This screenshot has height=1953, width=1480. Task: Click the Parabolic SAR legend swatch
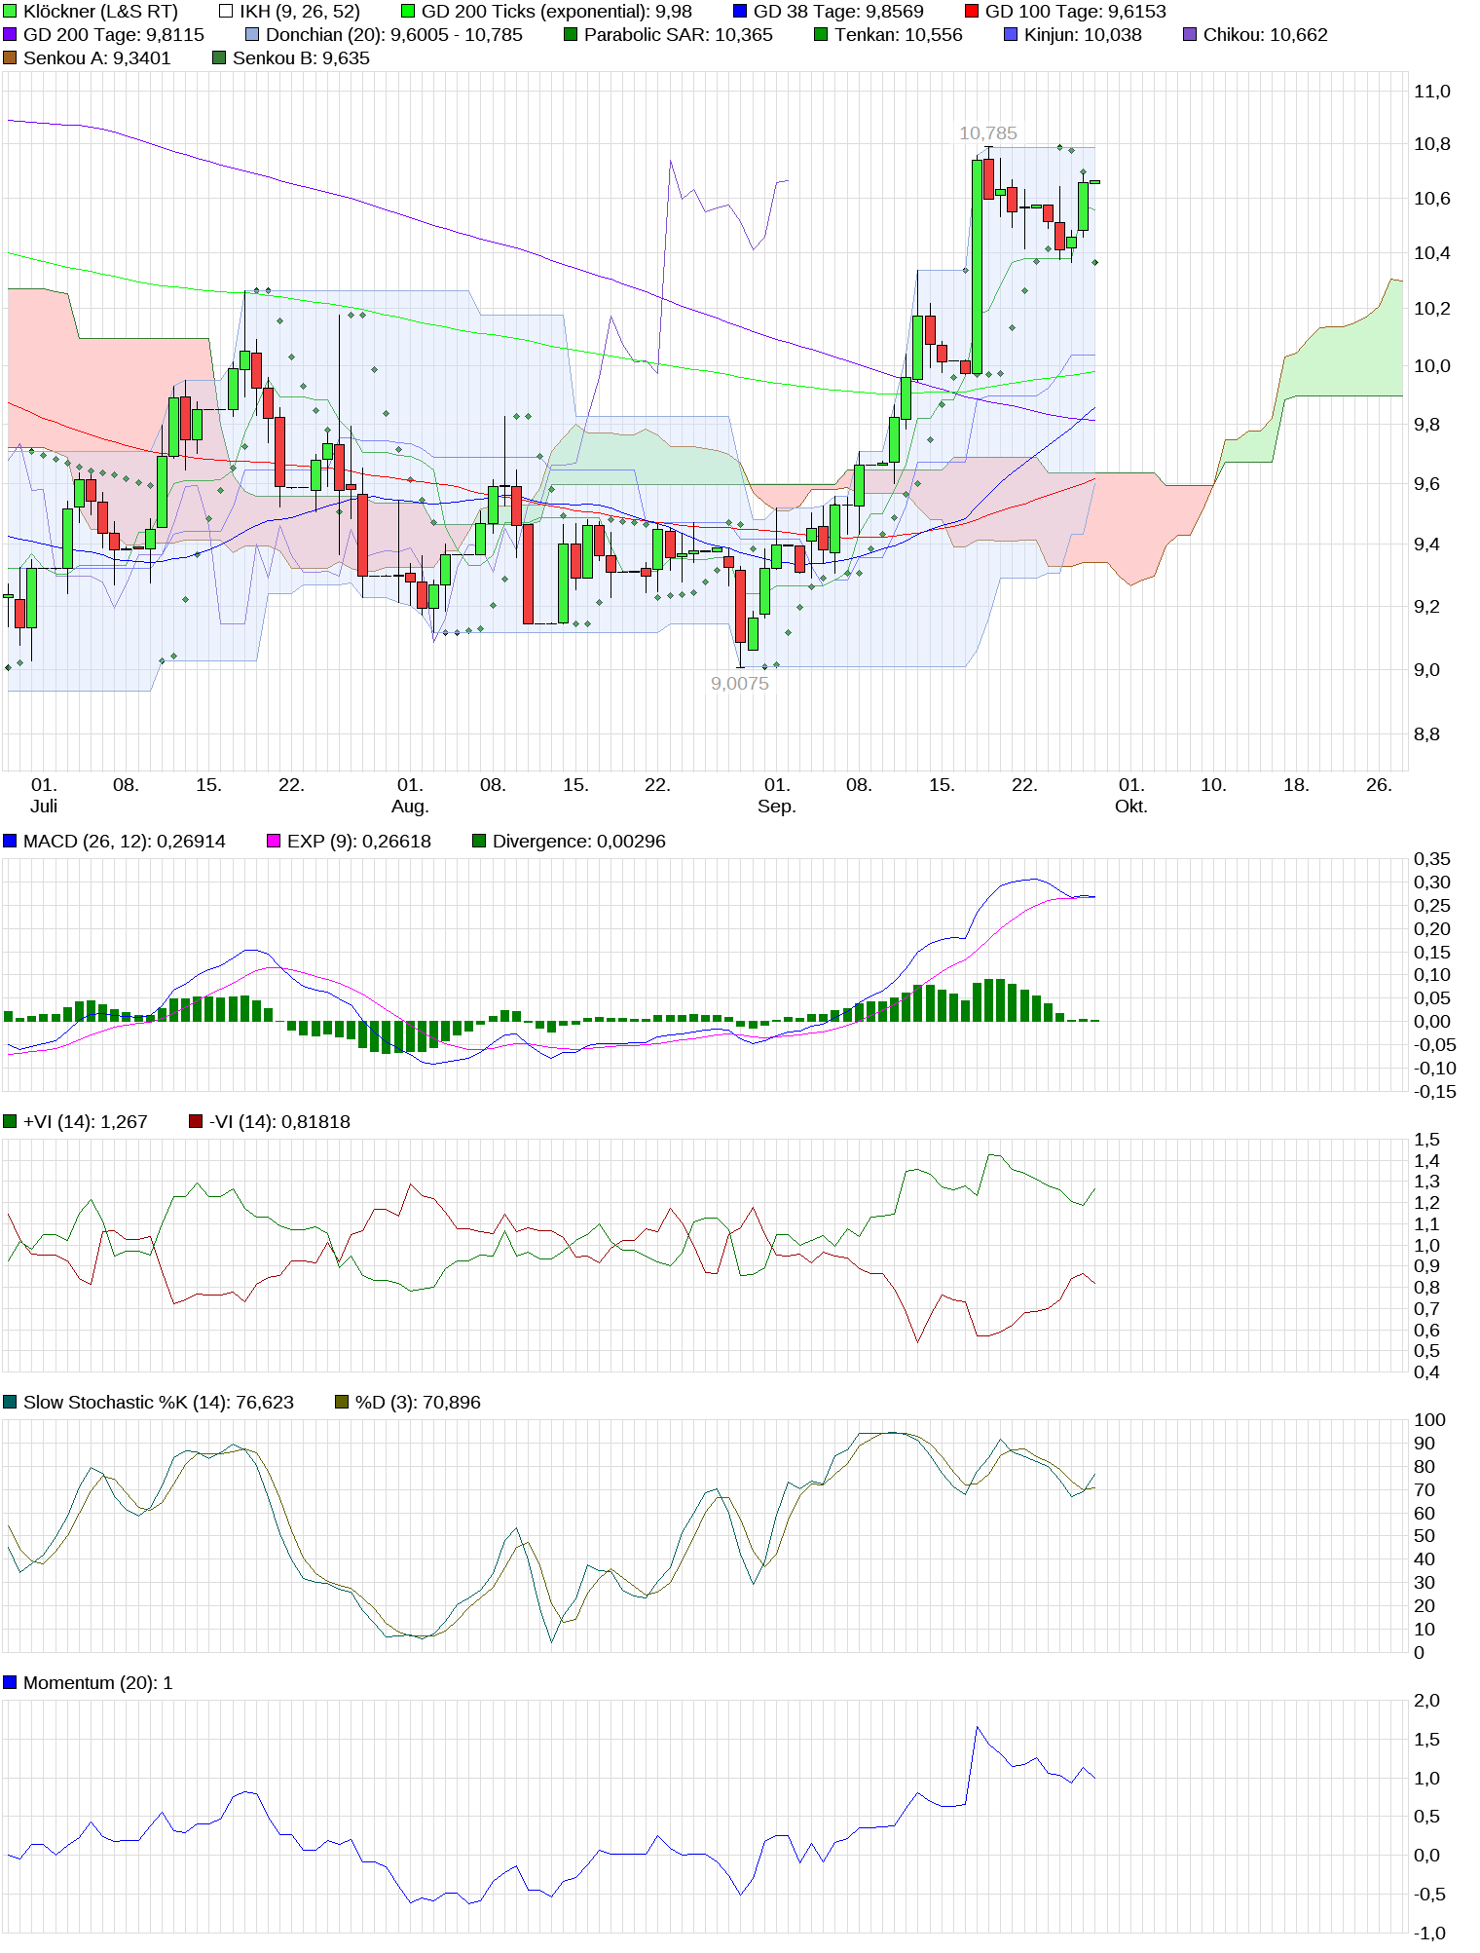click(x=571, y=35)
